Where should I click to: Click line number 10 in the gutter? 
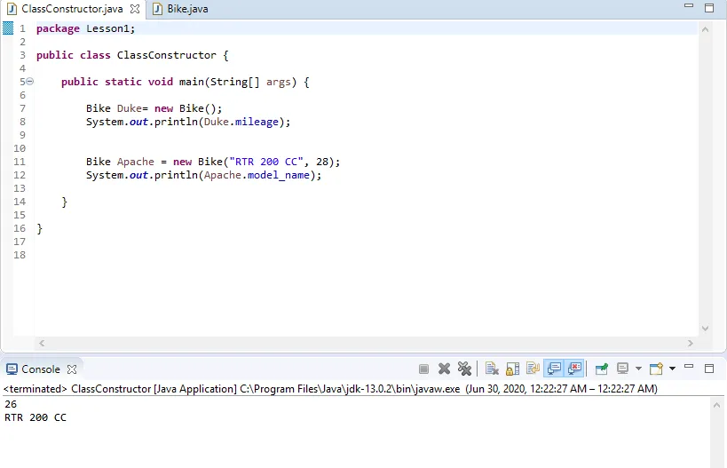(20, 148)
